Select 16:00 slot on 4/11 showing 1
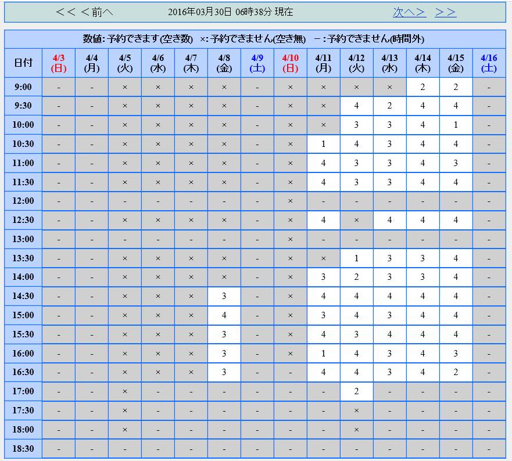 coord(323,354)
